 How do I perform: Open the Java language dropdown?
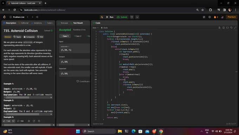[96, 28]
